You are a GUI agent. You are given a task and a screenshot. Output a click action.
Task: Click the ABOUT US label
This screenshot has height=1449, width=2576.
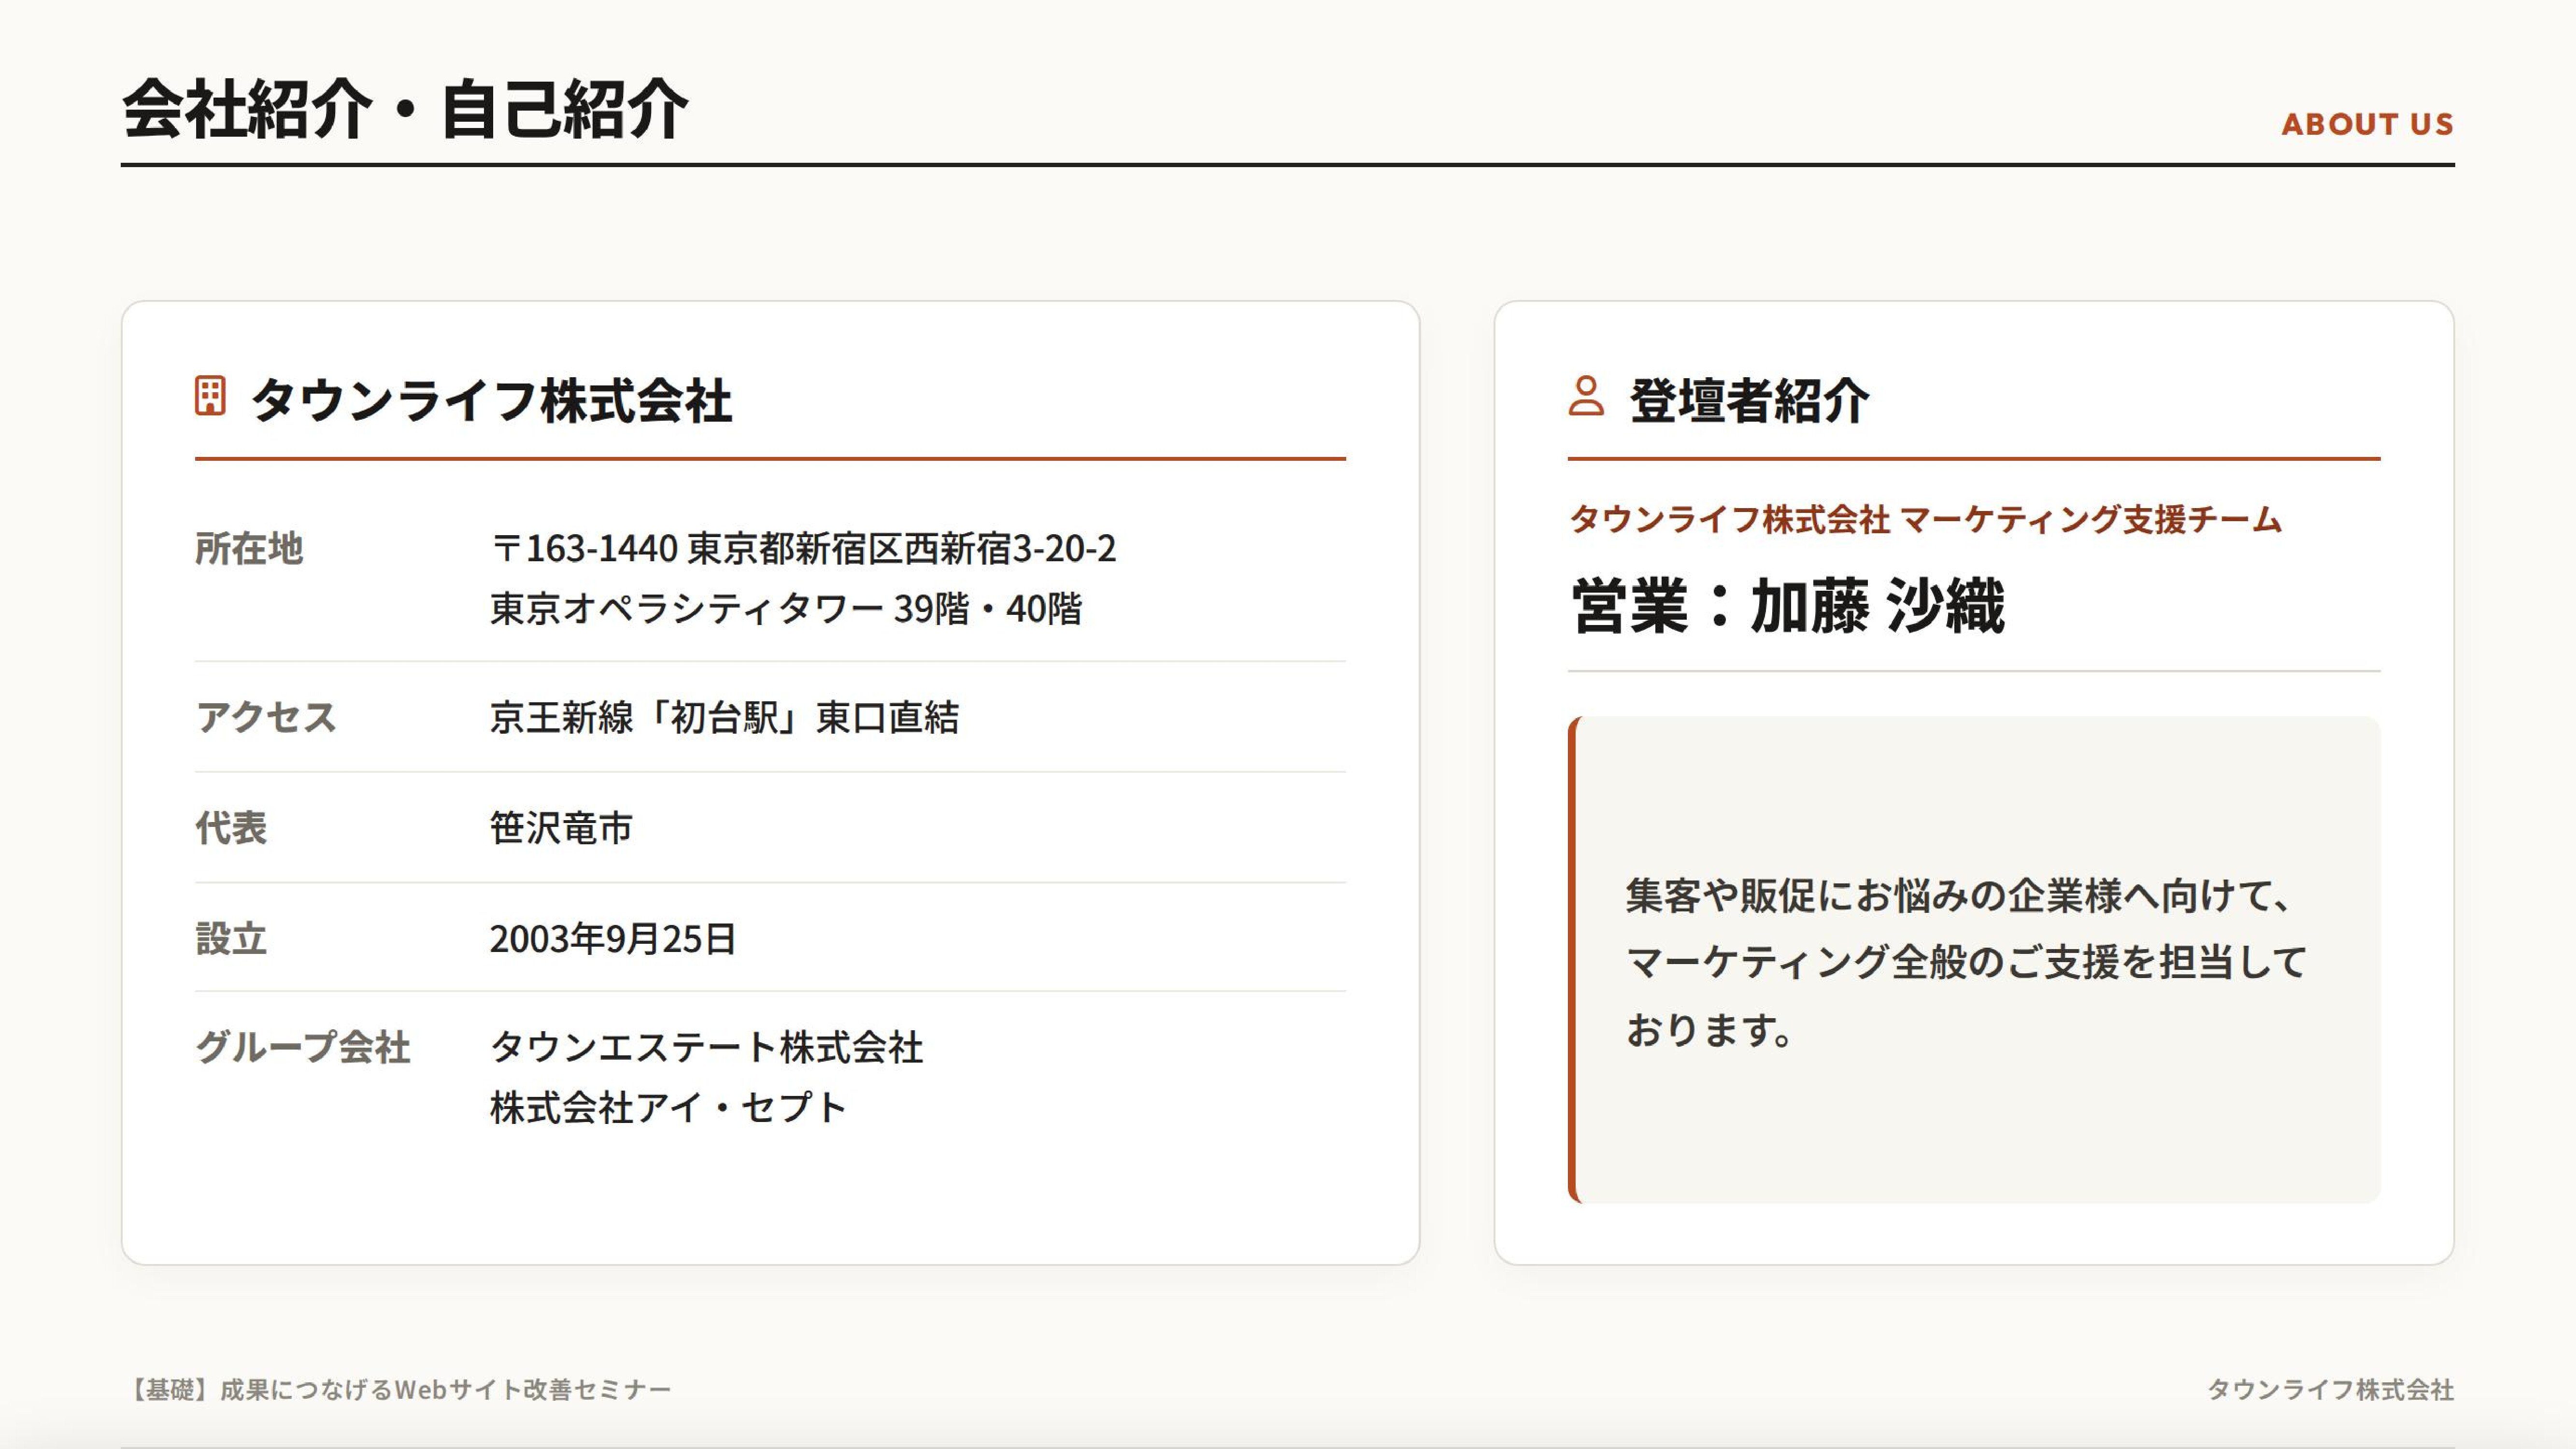2367,124
